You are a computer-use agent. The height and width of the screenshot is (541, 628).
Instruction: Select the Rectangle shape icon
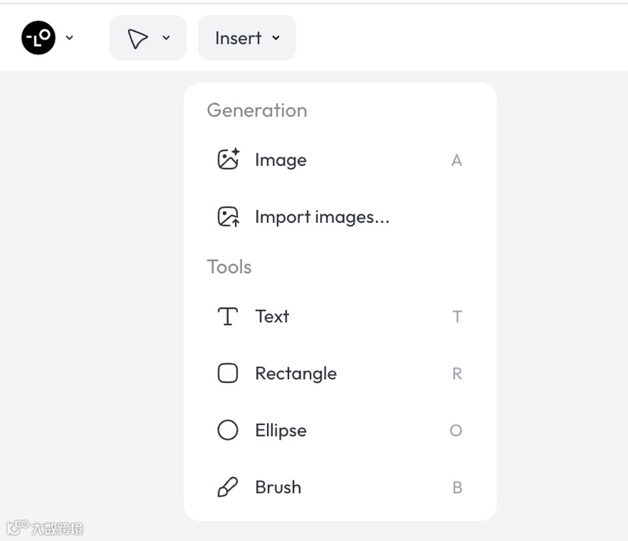click(228, 374)
